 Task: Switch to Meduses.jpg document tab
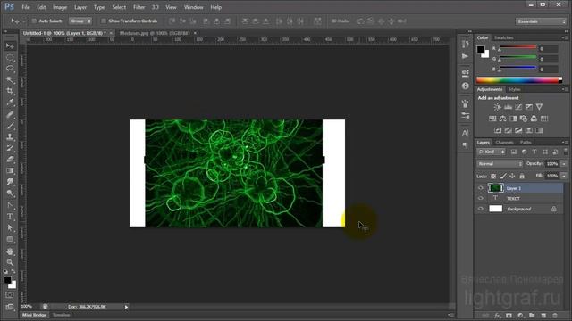pyautogui.click(x=155, y=33)
